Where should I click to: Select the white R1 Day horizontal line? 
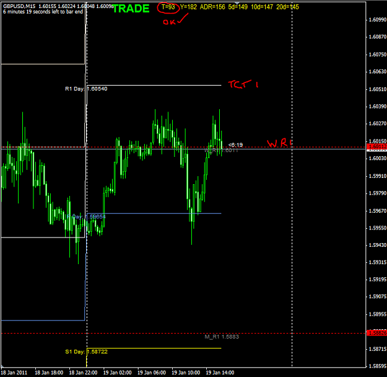click(154, 86)
